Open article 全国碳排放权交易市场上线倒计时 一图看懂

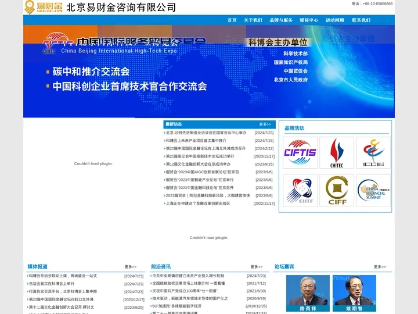point(189,283)
